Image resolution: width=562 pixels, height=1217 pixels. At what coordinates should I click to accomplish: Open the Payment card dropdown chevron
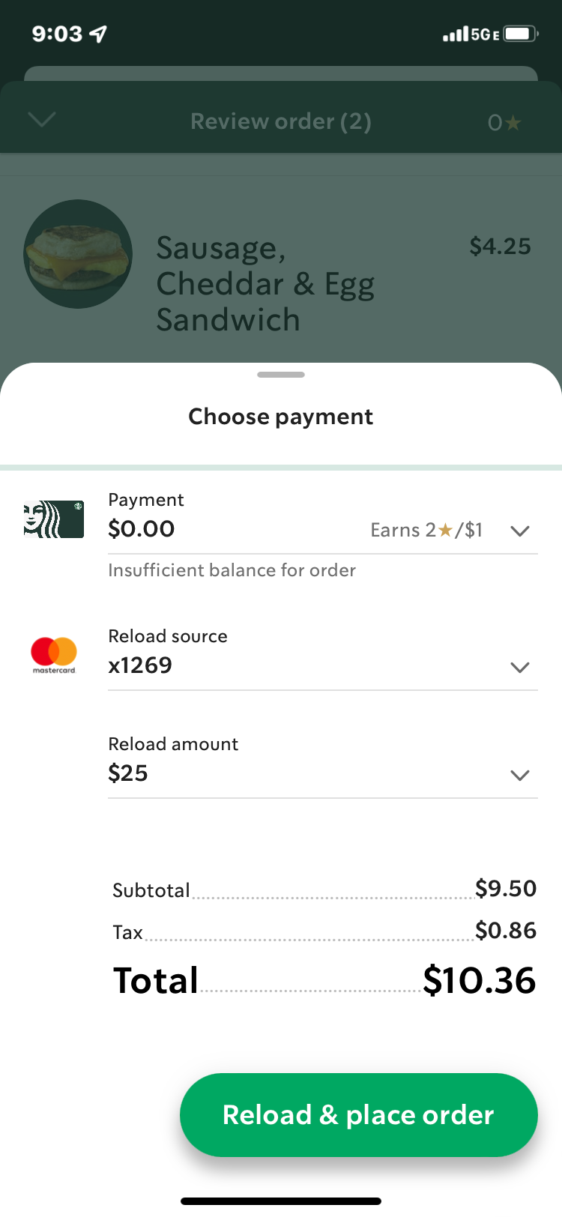coord(520,531)
